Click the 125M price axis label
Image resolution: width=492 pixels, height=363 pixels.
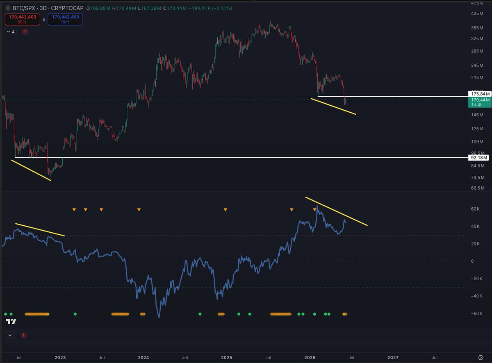click(x=478, y=129)
